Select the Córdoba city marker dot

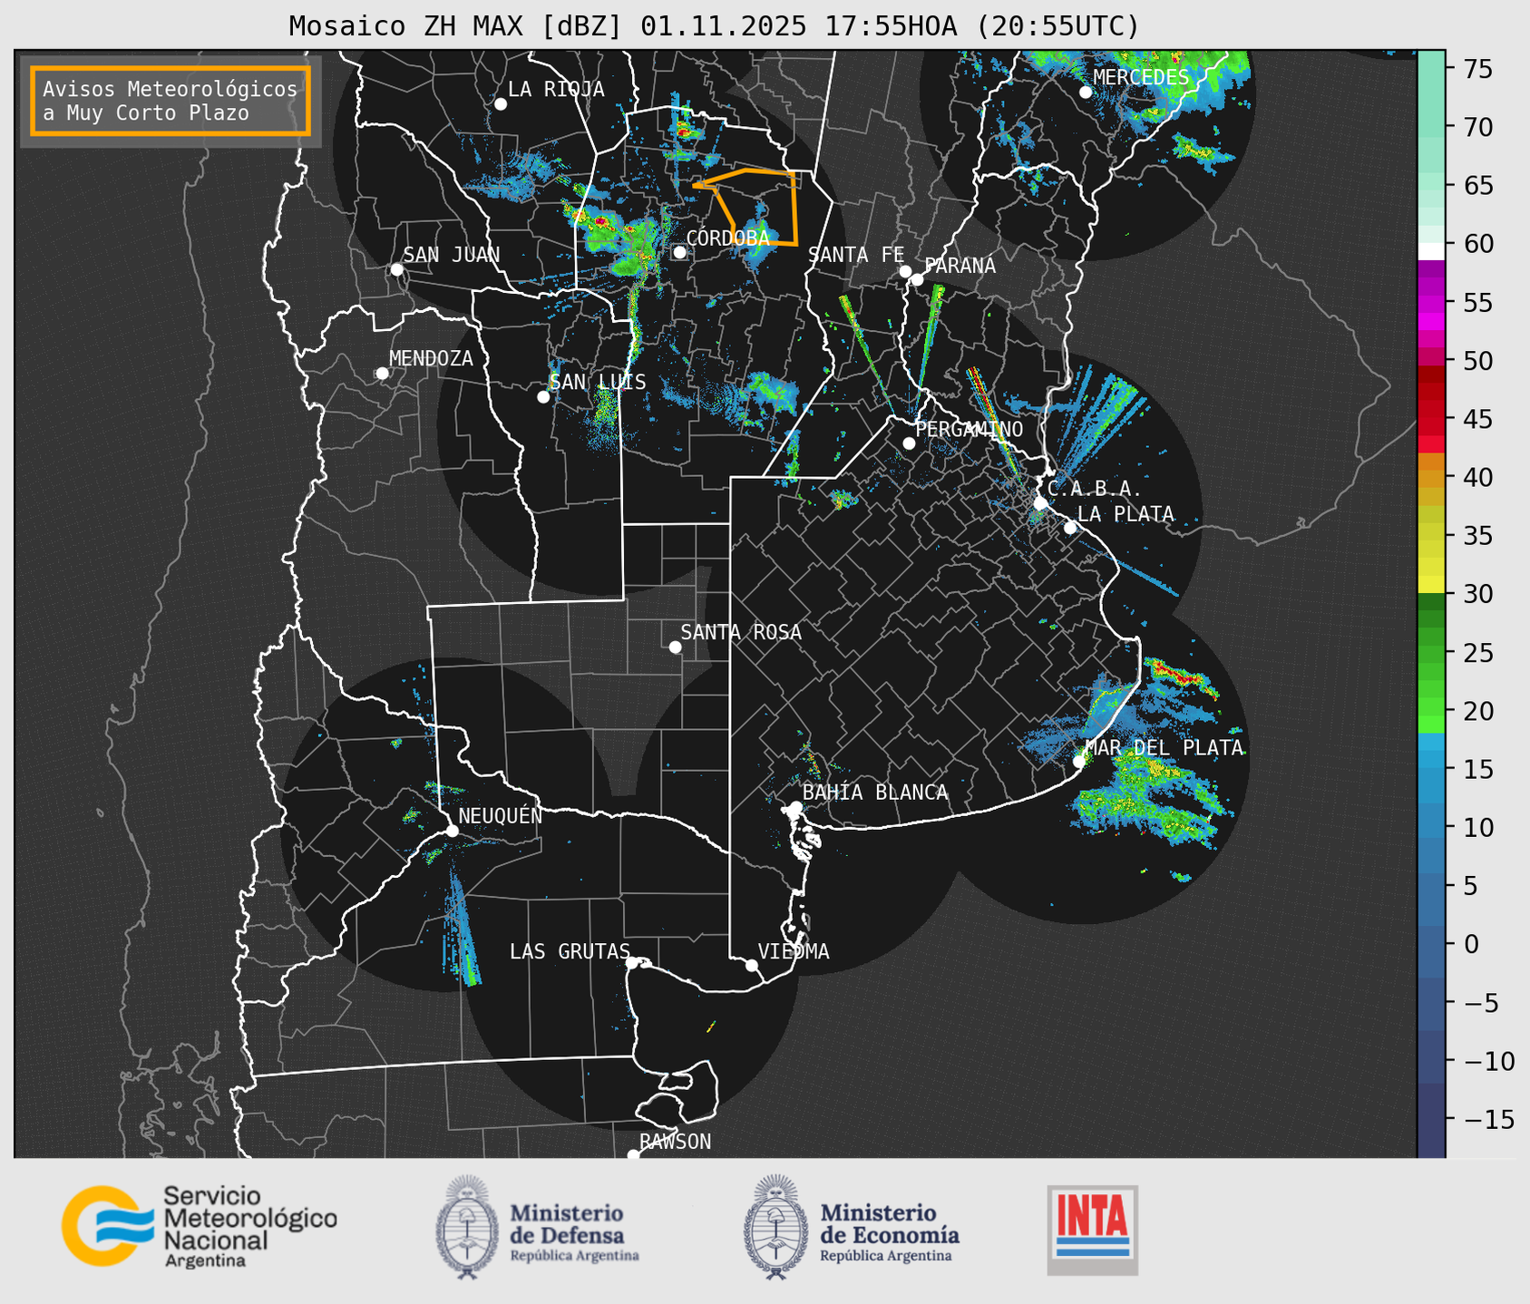pyautogui.click(x=679, y=252)
